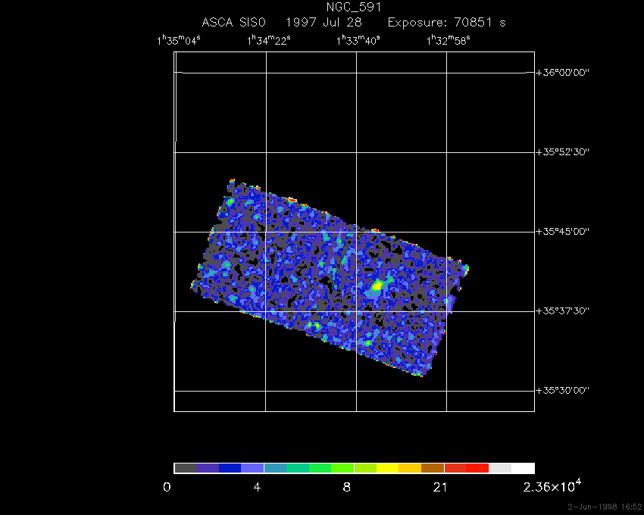The image size is (644, 515).
Task: Select the declination label +35°52'30"
Action: [x=563, y=152]
